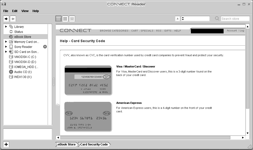Switch to list view mode

pos(58,19)
